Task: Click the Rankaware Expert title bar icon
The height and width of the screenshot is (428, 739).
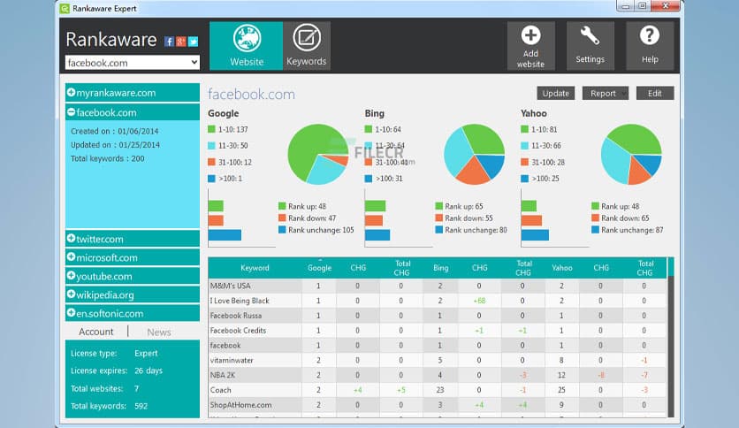Action: (65, 9)
